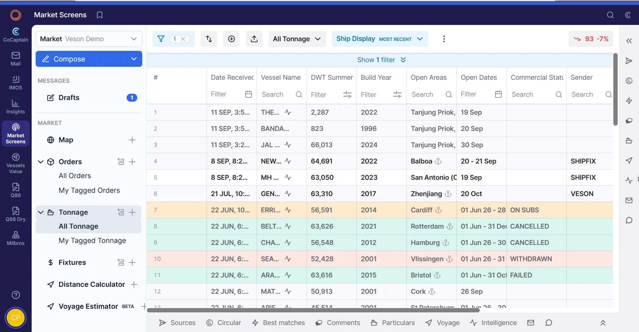Screen dimensions: 639x332
Task: Expand Show 1 filter bar
Action: click(381, 60)
